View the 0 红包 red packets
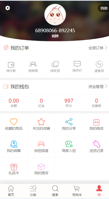Viewport: 109px width, 199px height. click(41, 103)
